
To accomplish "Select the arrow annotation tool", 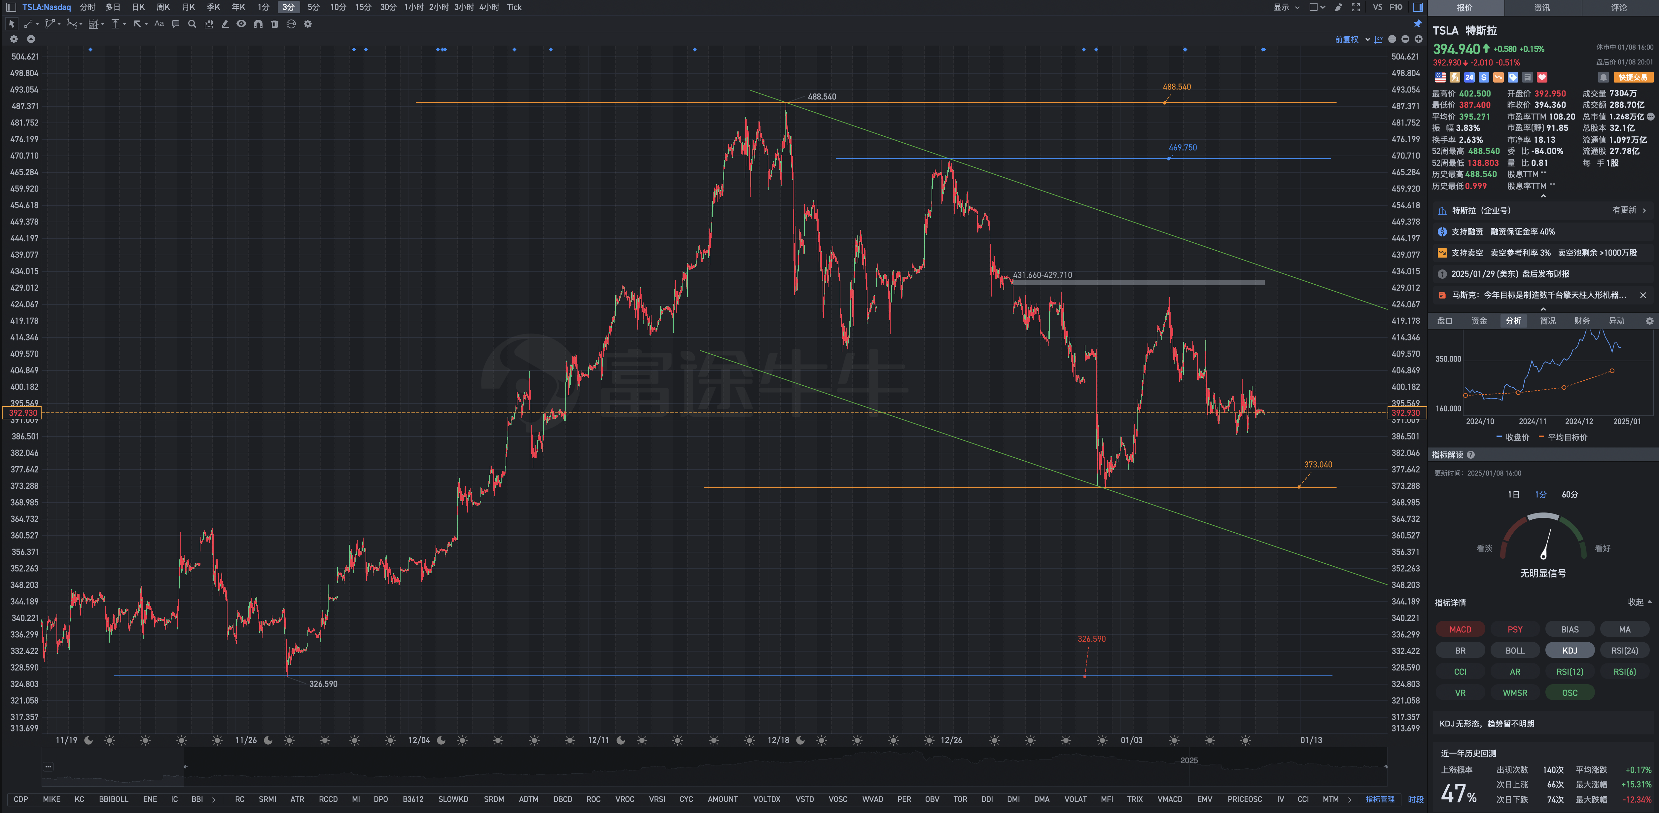I will (137, 24).
